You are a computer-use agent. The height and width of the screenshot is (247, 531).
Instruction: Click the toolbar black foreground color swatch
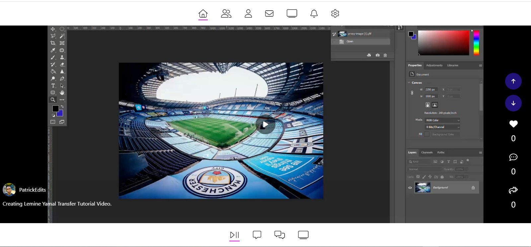[55, 109]
